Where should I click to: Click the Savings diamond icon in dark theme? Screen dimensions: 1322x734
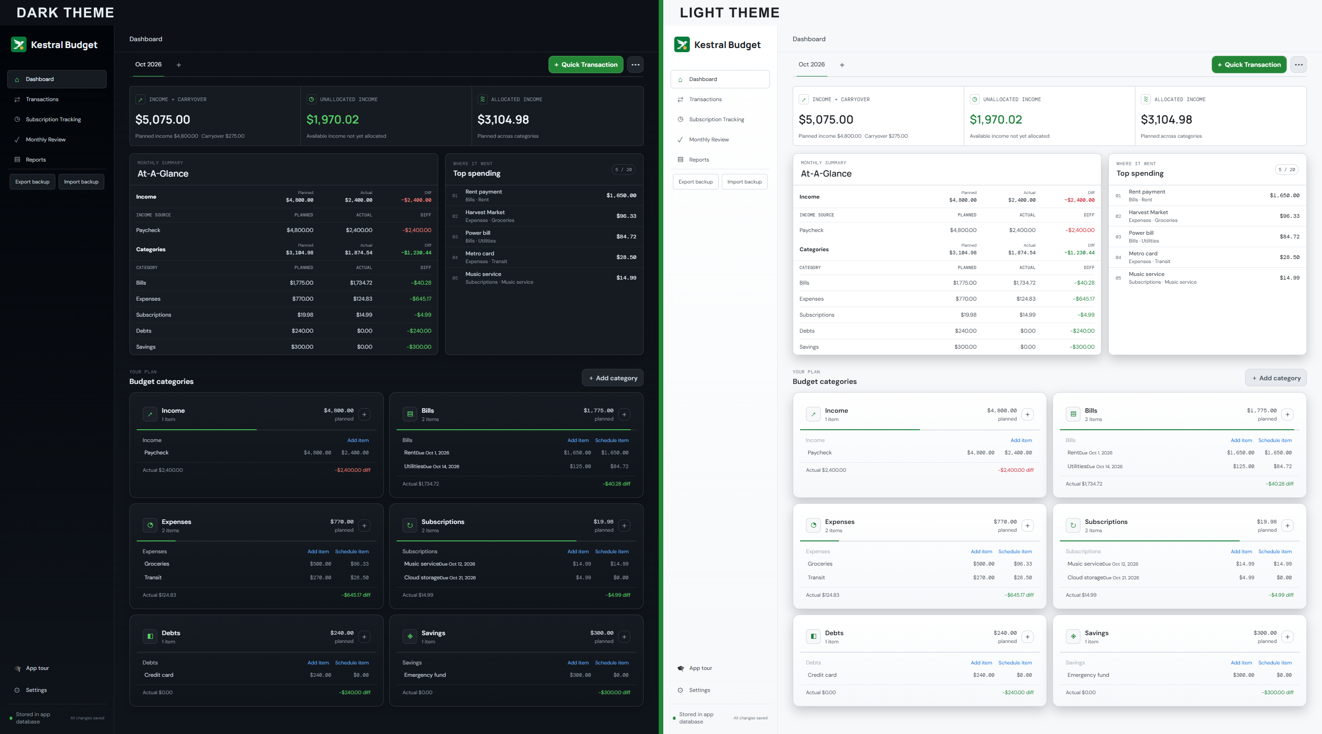click(x=410, y=637)
